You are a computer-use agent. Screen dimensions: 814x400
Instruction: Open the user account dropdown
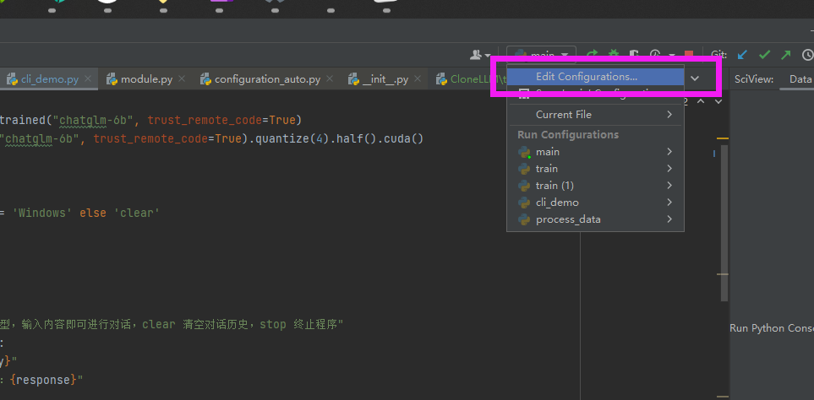pyautogui.click(x=480, y=54)
